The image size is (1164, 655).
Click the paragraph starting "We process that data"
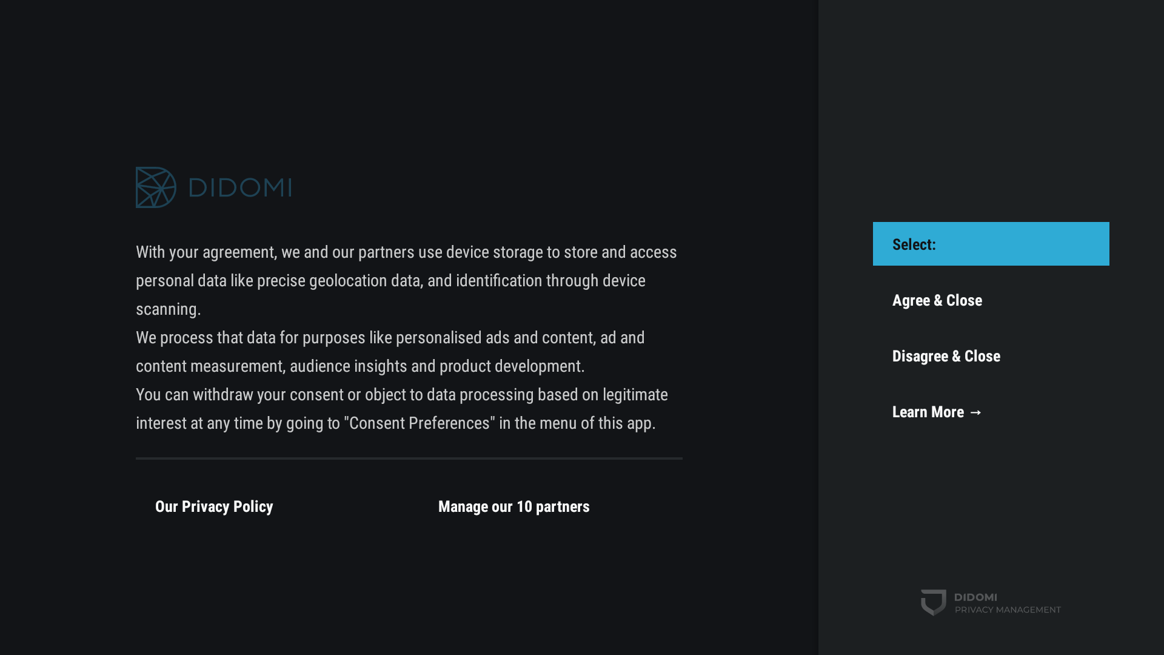pyautogui.click(x=390, y=352)
